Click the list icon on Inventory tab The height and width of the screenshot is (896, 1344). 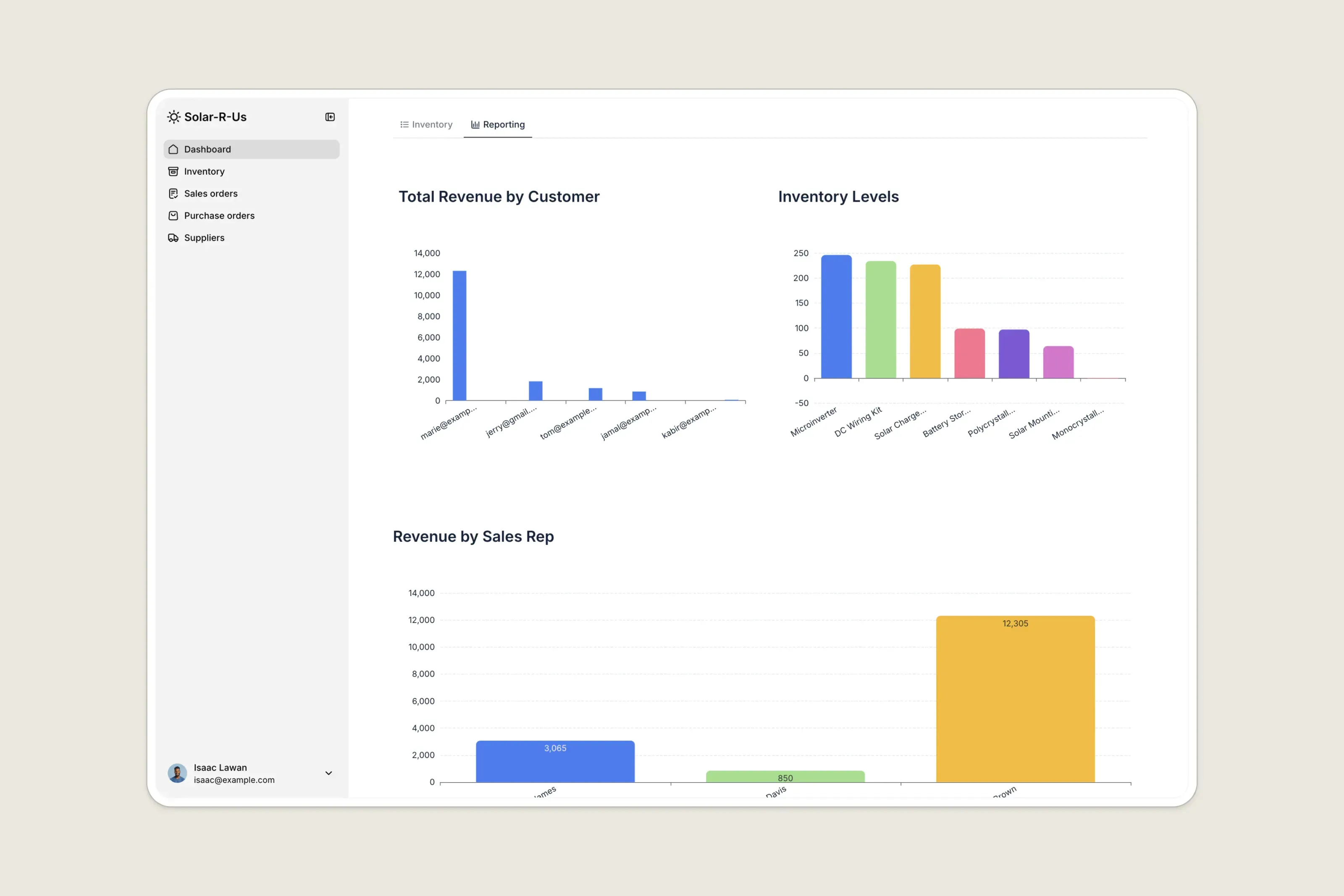(x=404, y=125)
